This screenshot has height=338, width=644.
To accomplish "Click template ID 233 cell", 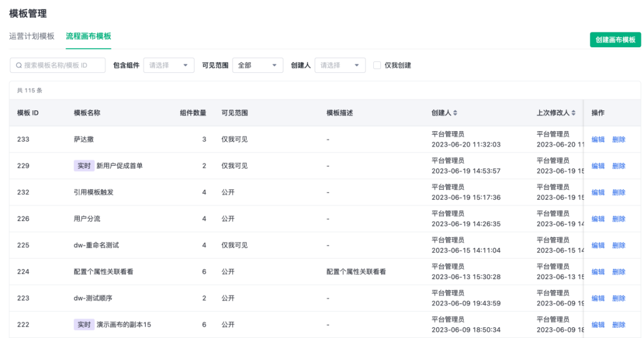I will coord(23,139).
